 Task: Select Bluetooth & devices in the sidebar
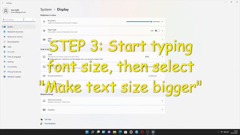(15, 31)
